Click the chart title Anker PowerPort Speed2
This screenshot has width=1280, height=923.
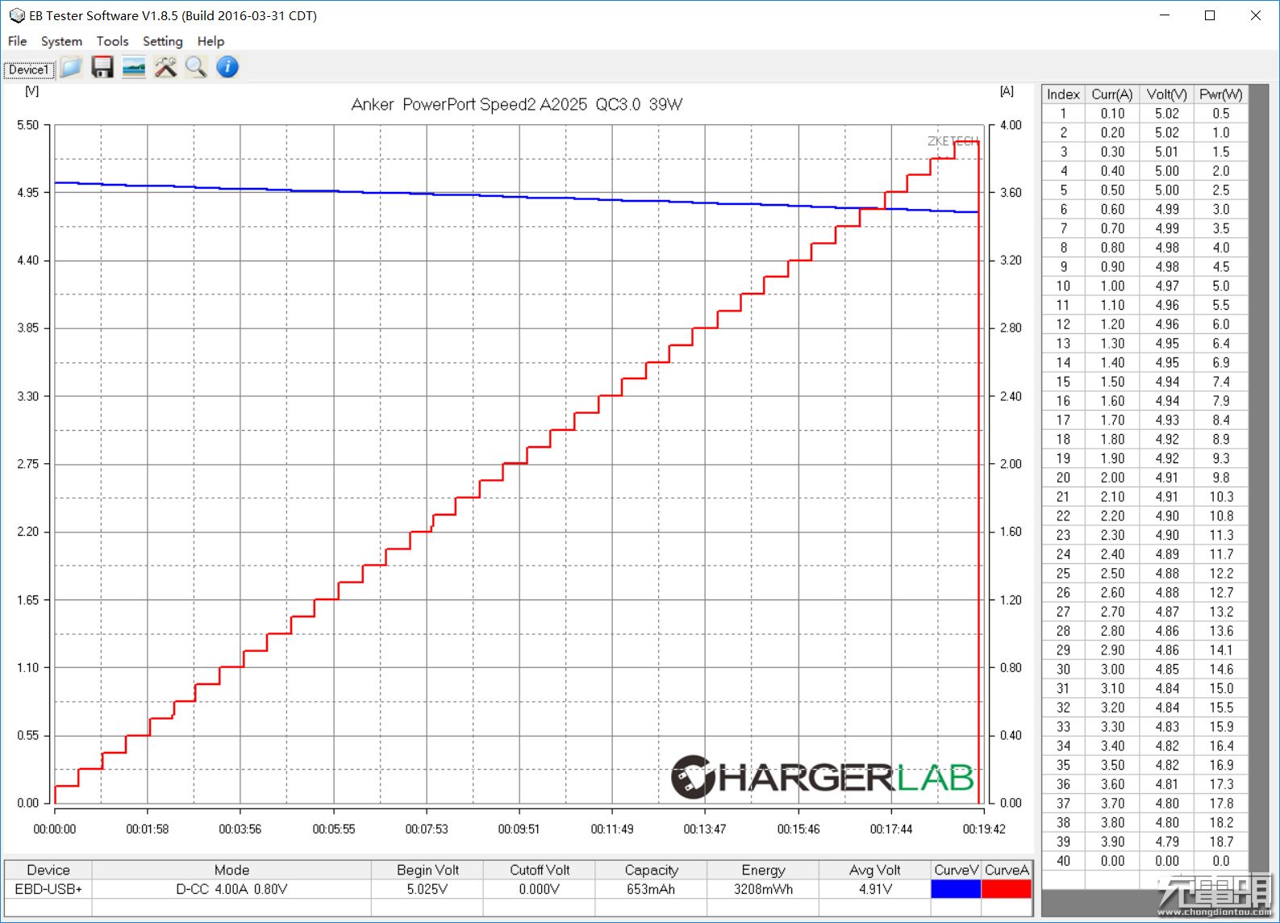[x=517, y=104]
